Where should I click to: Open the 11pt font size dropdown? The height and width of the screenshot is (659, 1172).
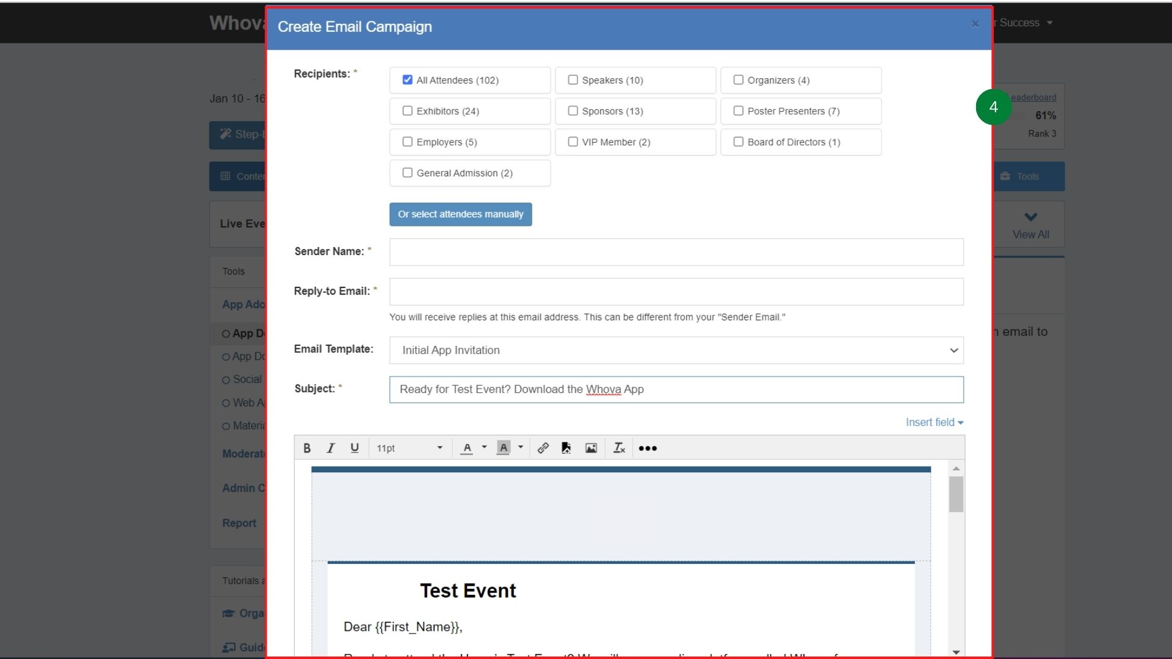coord(409,448)
